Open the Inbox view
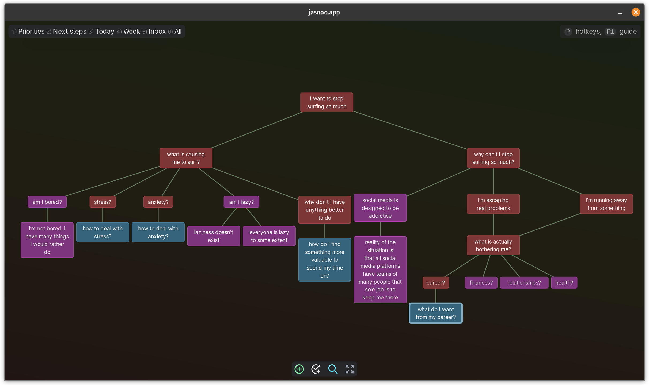The image size is (649, 385). click(x=157, y=32)
